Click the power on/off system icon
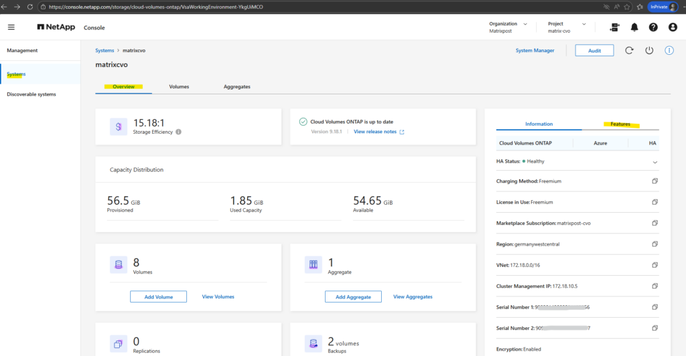The width and height of the screenshot is (686, 356). (x=648, y=51)
